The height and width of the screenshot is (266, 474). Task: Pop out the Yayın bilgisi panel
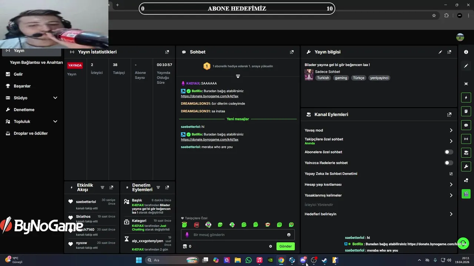click(x=449, y=52)
